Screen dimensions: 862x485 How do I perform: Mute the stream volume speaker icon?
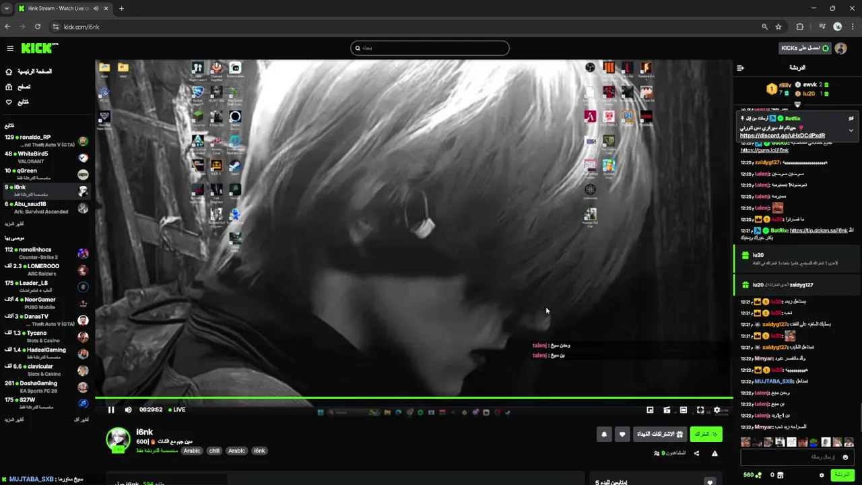click(128, 410)
